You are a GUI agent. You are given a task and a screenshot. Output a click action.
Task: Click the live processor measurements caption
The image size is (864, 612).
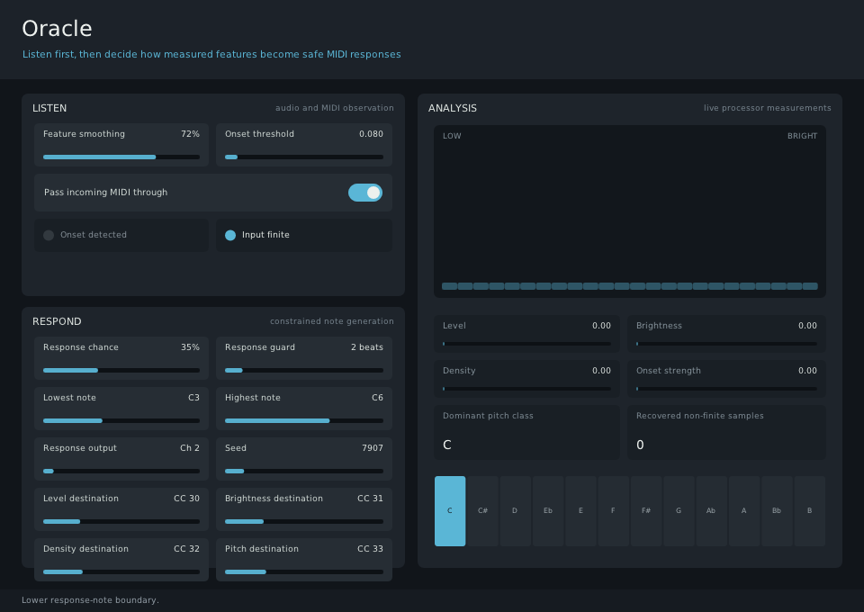click(768, 108)
